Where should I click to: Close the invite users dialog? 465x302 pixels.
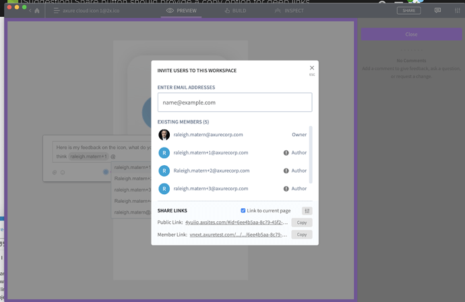coord(311,68)
